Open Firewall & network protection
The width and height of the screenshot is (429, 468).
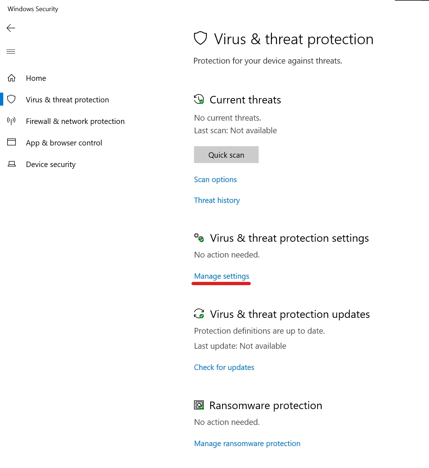75,121
